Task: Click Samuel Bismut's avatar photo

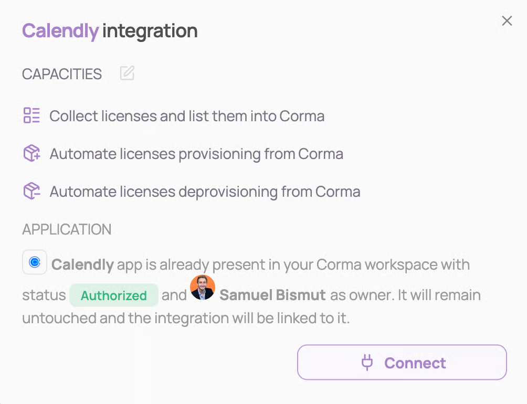Action: click(203, 288)
